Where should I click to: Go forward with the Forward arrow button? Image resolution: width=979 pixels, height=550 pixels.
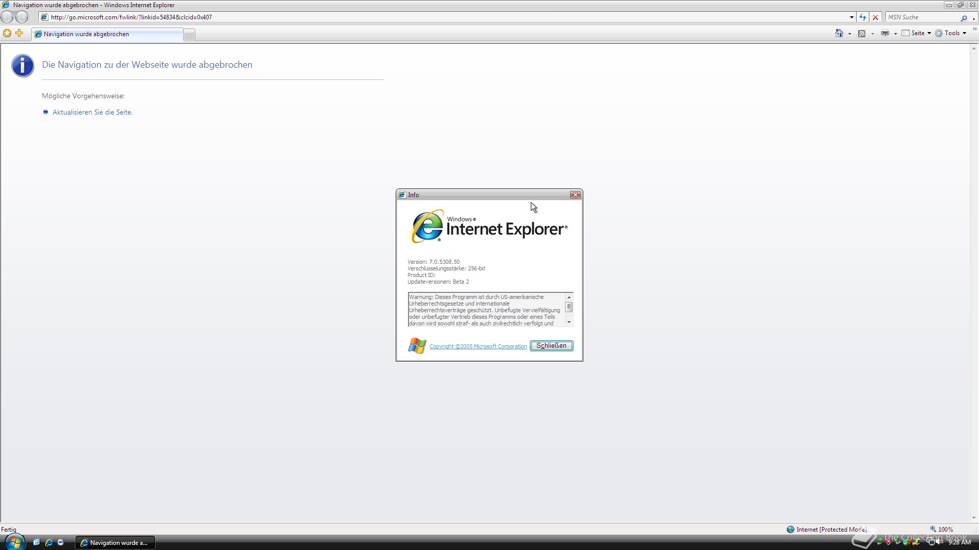tap(21, 17)
